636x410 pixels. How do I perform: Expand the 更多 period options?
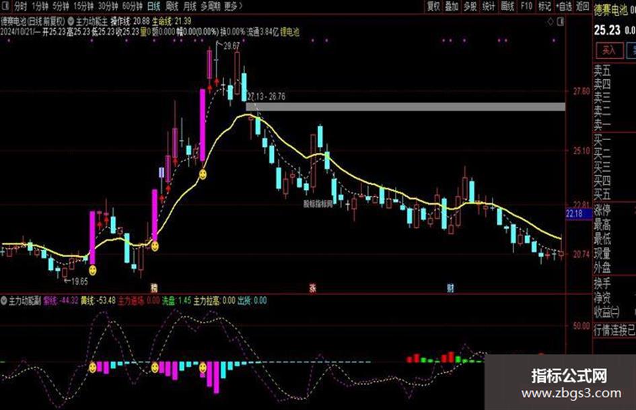tap(233, 6)
